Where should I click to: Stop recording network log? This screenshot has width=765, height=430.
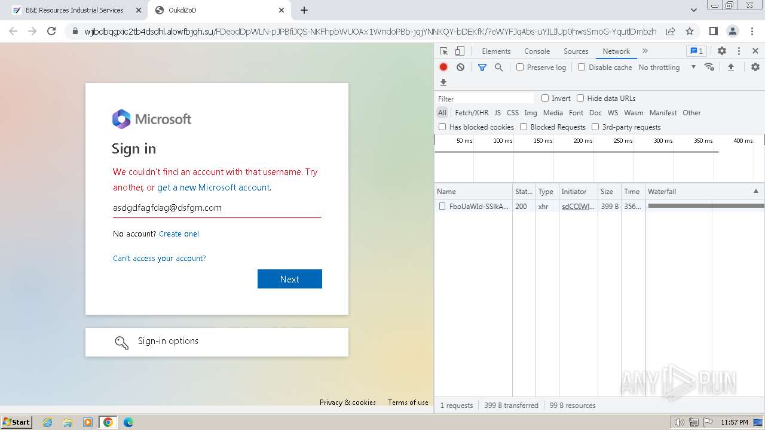click(x=443, y=67)
